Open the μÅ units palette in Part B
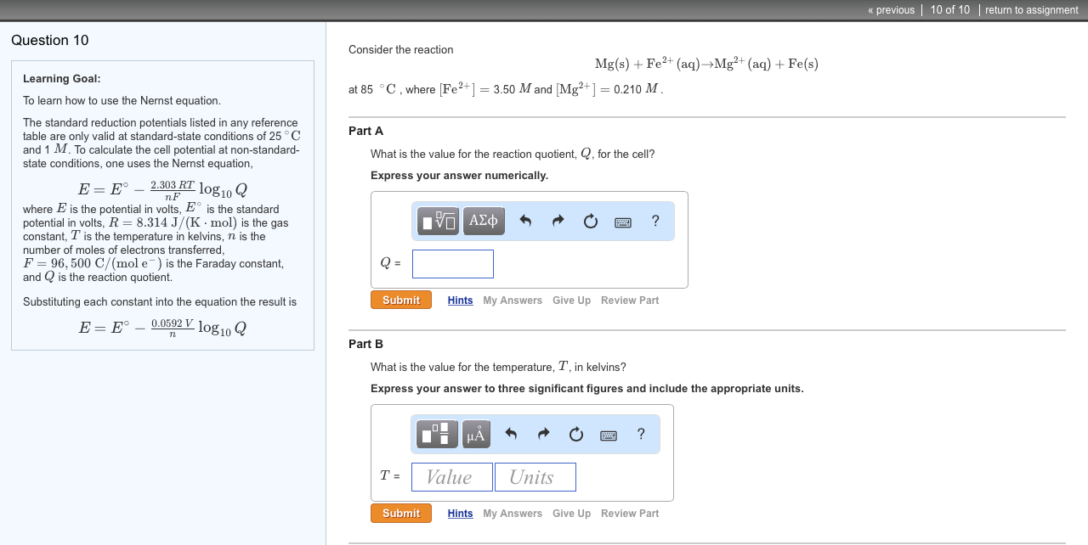The width and height of the screenshot is (1088, 545). pos(475,434)
